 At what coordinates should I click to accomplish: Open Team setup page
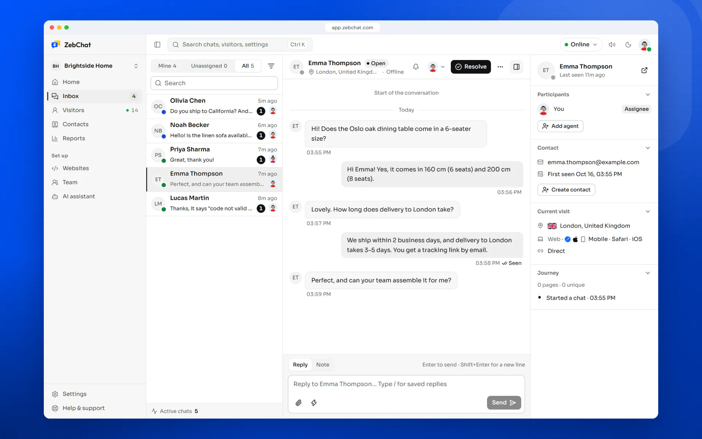click(x=95, y=182)
